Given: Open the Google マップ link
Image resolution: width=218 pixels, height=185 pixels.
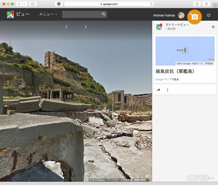Looking at the screenshot, I should 163,79.
